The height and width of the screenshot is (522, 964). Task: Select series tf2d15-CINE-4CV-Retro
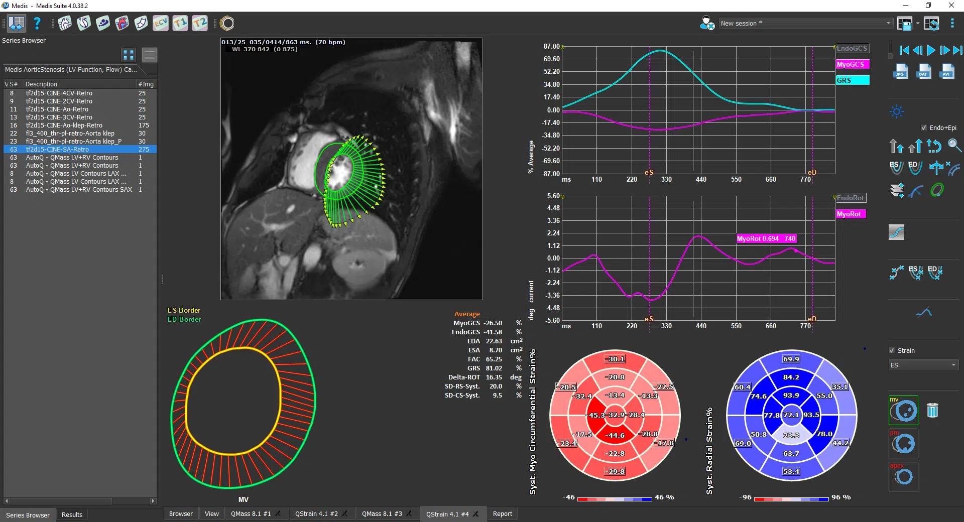(59, 93)
